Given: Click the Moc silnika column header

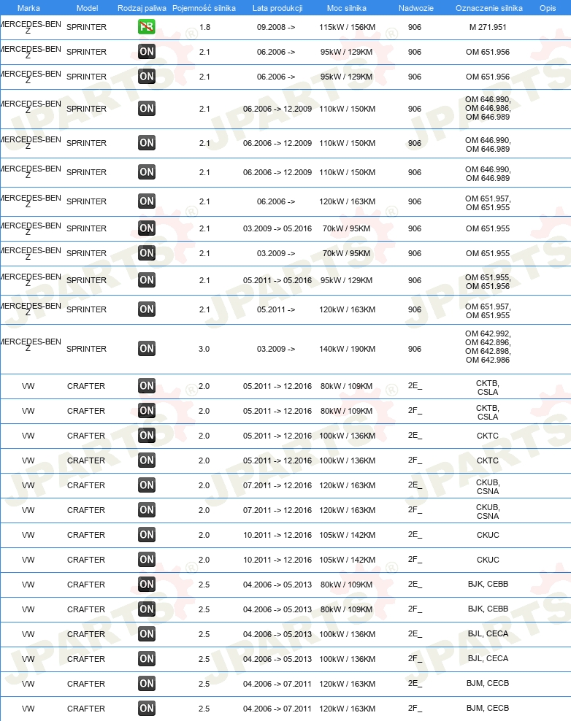Looking at the screenshot, I should pyautogui.click(x=346, y=8).
